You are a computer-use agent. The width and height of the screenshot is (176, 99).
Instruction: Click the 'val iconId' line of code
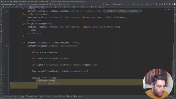point(50,59)
